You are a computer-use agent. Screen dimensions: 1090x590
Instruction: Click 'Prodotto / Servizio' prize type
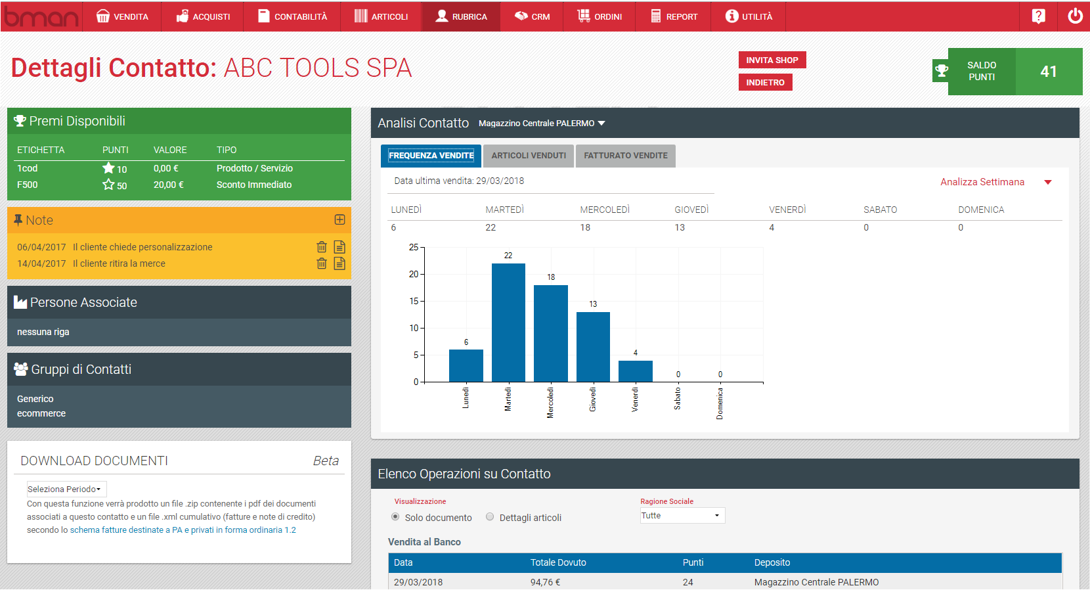(x=255, y=168)
